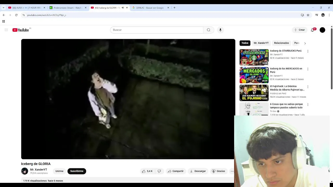
Task: Select the Relacionados filter chip
Action: (281, 43)
